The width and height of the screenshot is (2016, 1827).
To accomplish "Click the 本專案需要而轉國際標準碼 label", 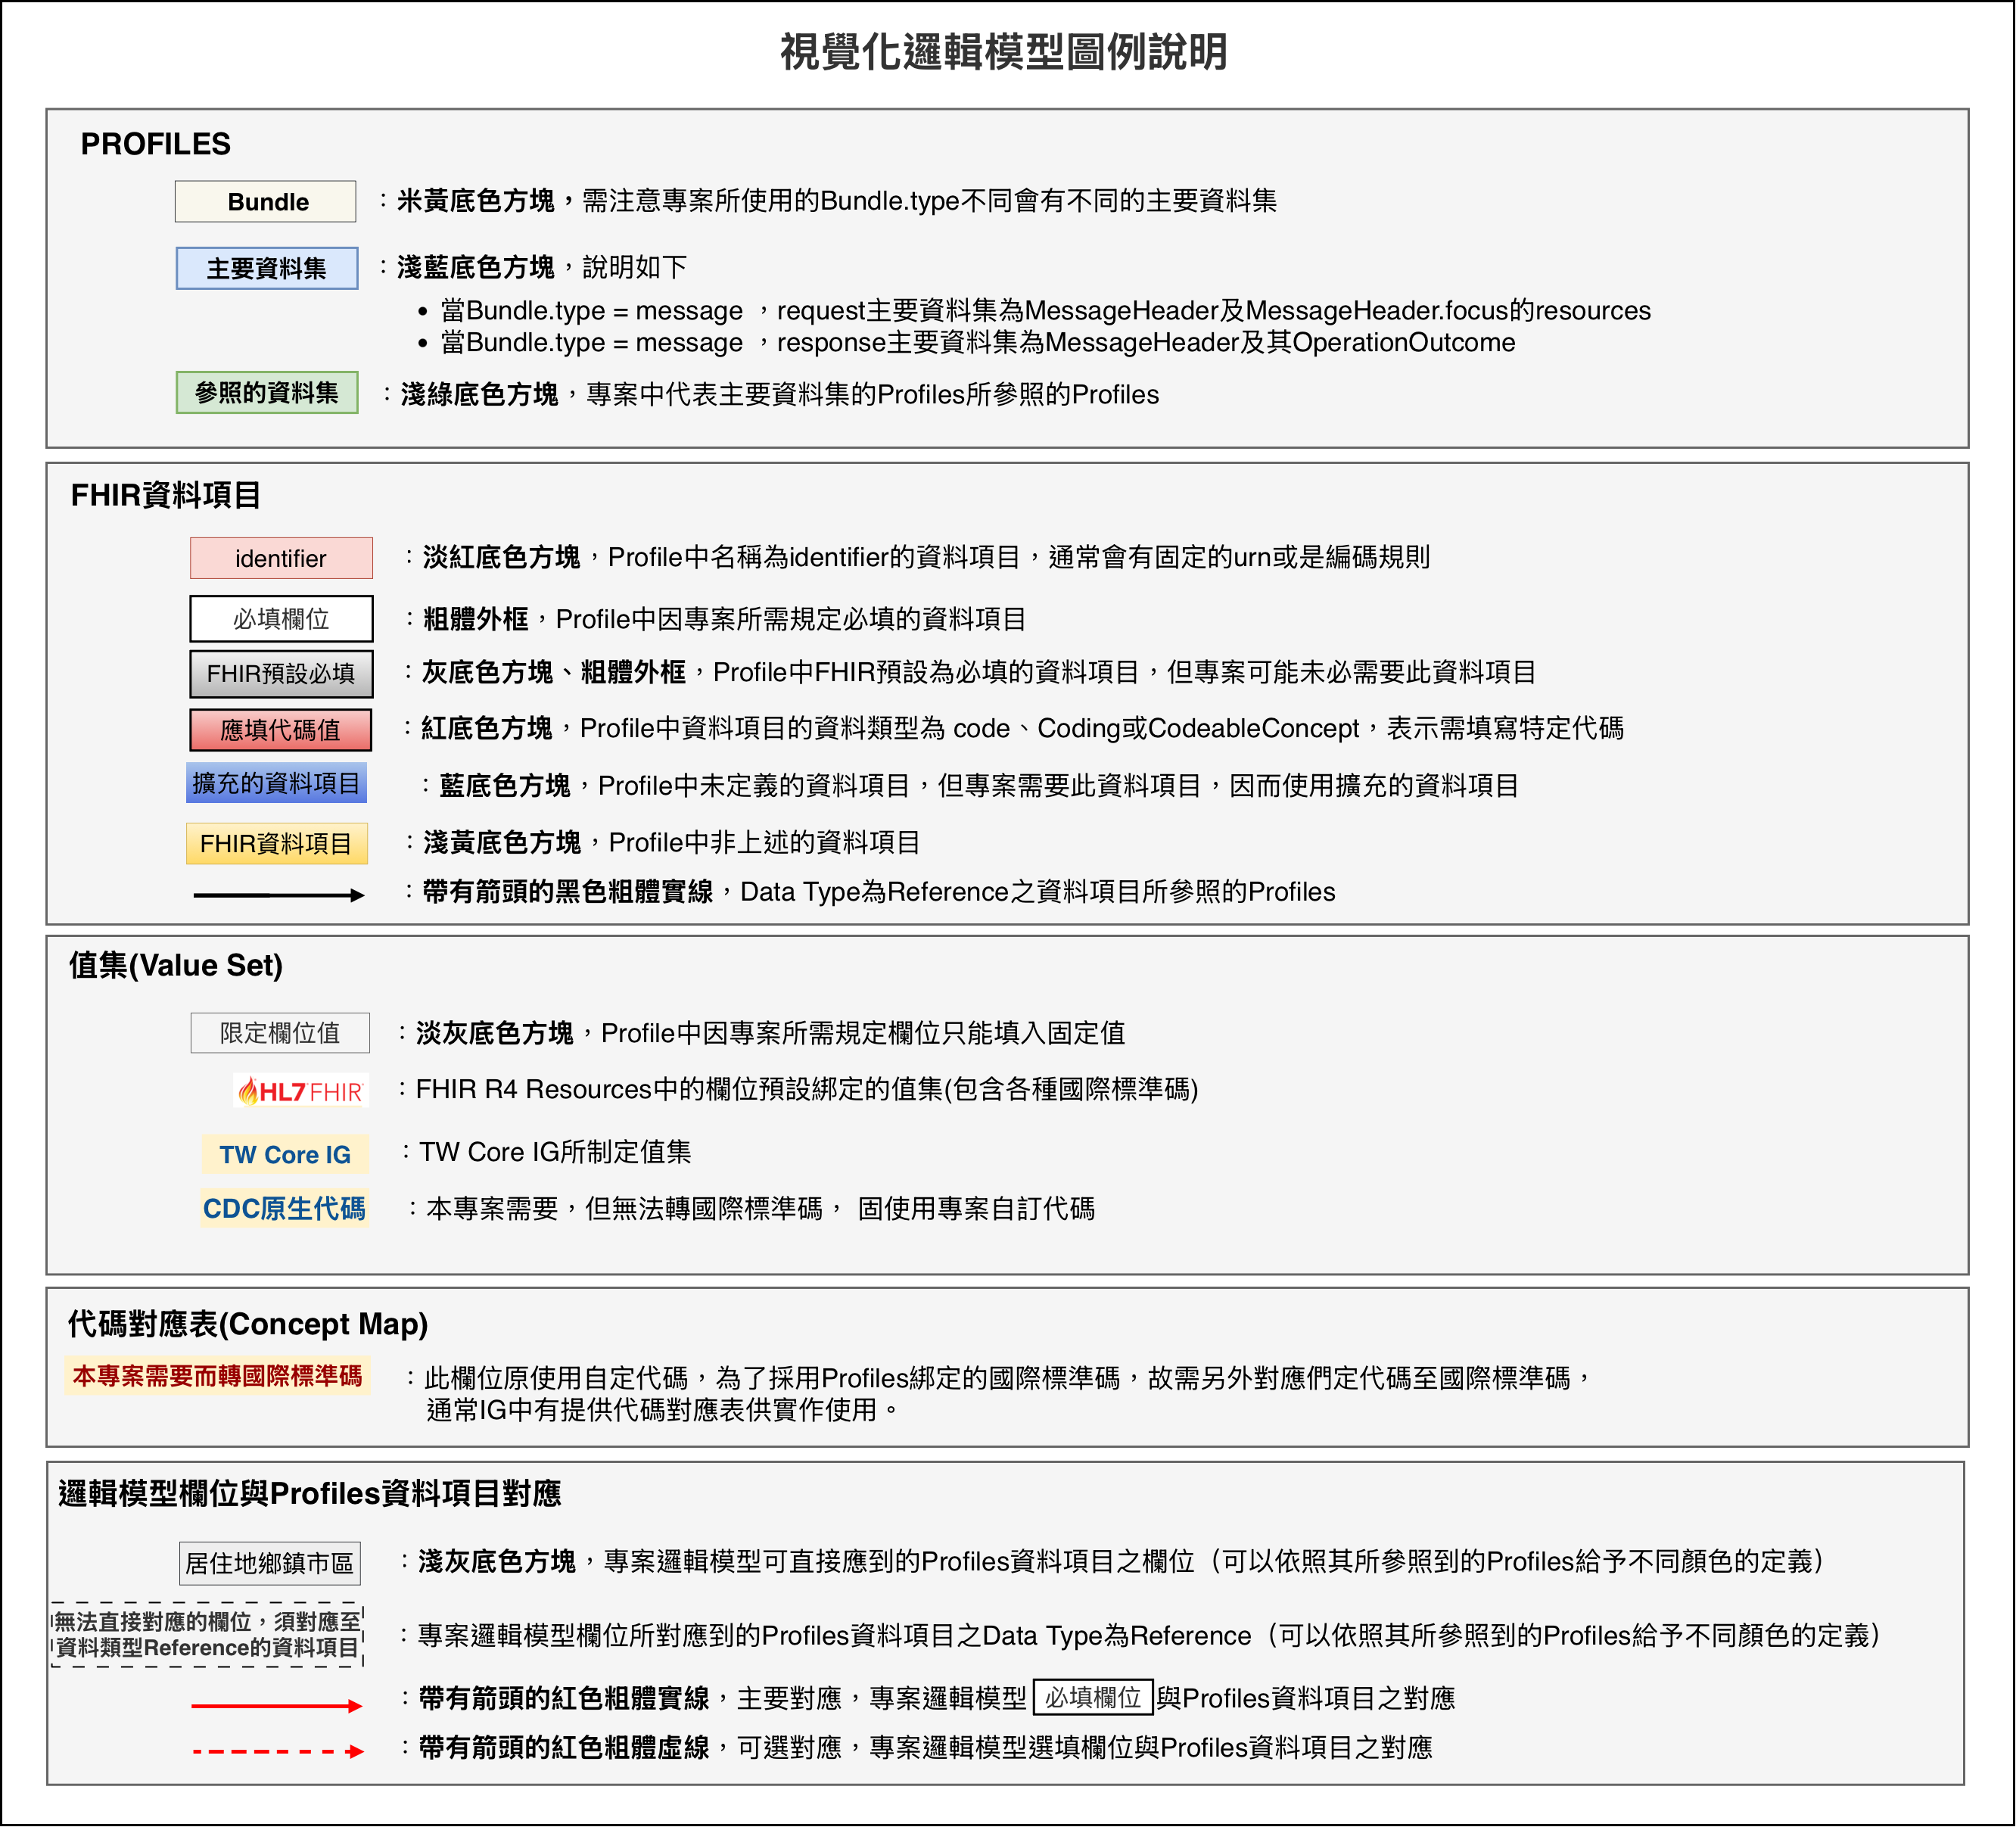I will pyautogui.click(x=217, y=1376).
